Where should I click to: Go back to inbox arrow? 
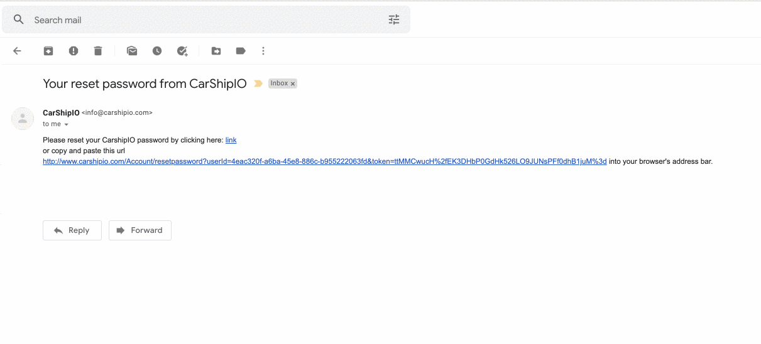tap(18, 51)
